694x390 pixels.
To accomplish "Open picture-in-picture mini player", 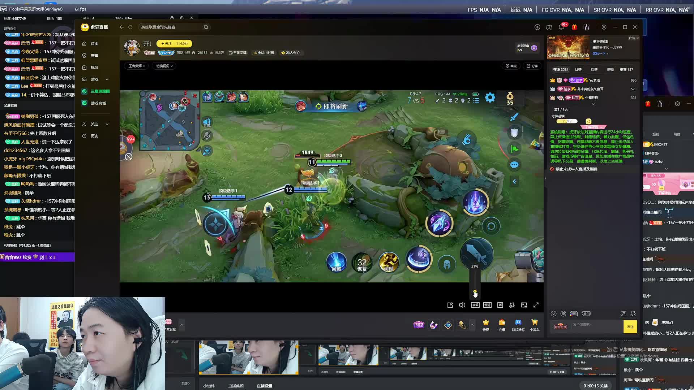I will pyautogui.click(x=524, y=305).
